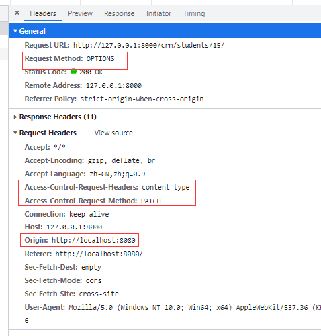The image size is (321, 336).
Task: Collapse the General section
Action: pyautogui.click(x=15, y=31)
